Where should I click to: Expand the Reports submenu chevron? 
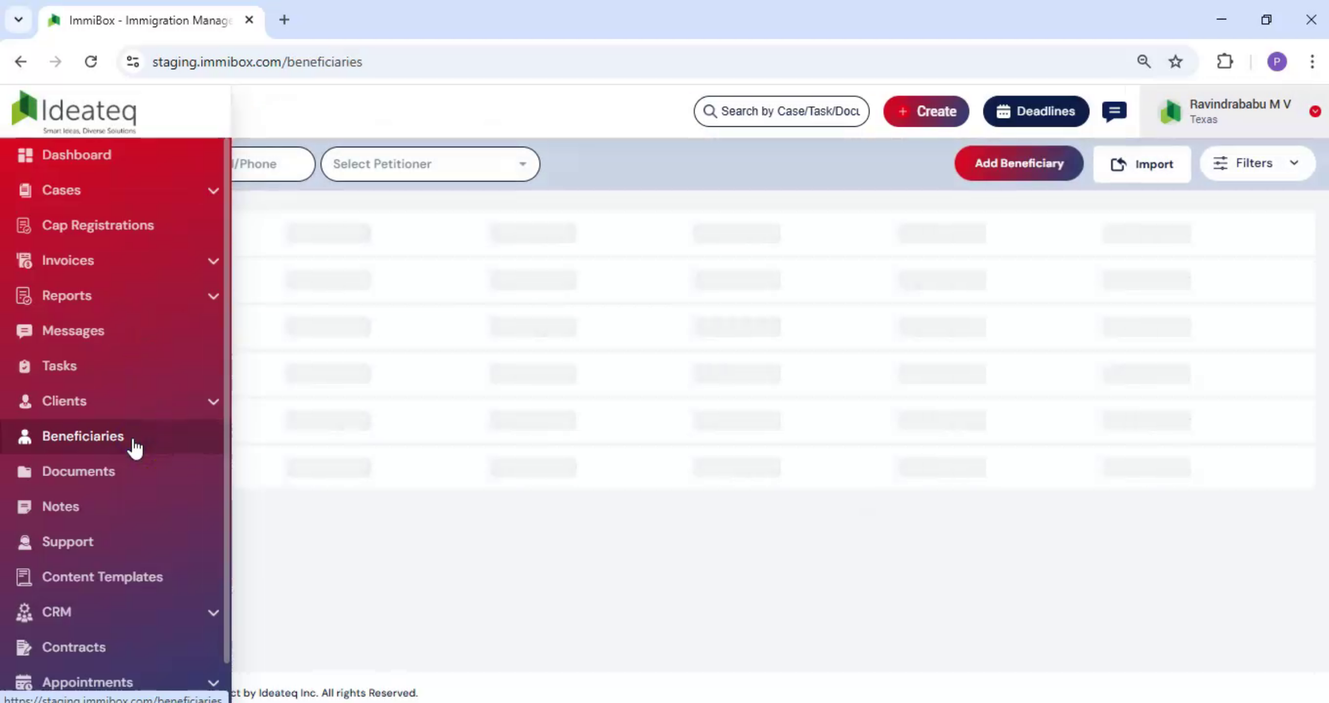pos(213,296)
